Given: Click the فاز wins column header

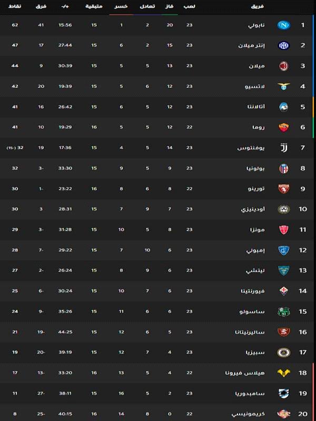Looking at the screenshot, I should (x=170, y=6).
